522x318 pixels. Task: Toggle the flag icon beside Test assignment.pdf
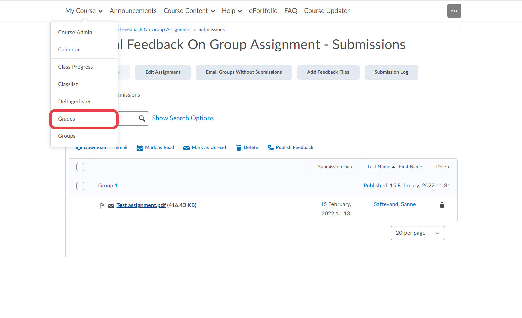tap(102, 205)
